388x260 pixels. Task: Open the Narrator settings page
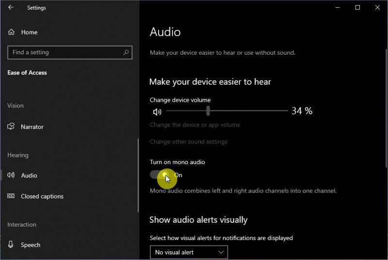pos(32,127)
